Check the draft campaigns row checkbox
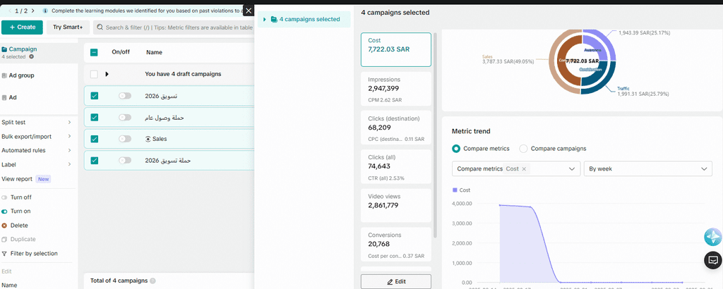The image size is (723, 289). [x=94, y=74]
